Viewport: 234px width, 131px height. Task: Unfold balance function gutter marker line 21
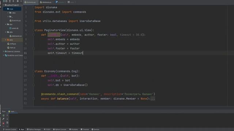tap(34, 99)
